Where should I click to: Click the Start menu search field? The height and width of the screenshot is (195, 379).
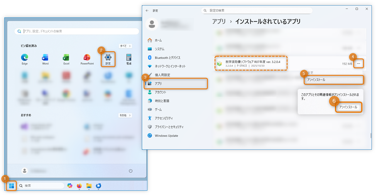click(x=77, y=31)
